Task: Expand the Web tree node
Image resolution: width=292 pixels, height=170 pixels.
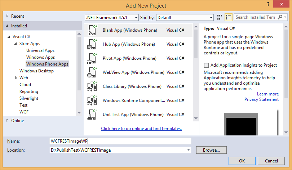Action: click(x=16, y=78)
